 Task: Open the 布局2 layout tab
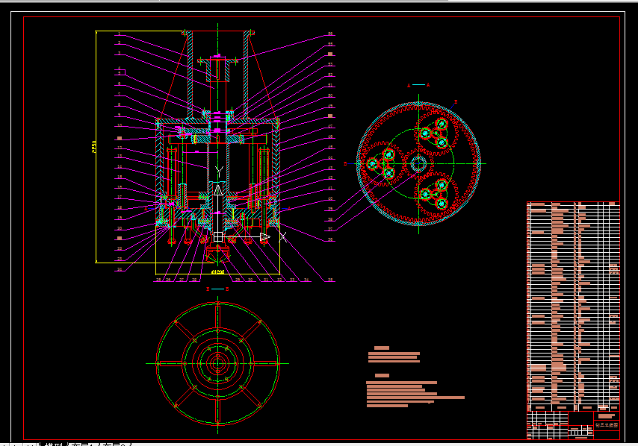tap(114, 444)
